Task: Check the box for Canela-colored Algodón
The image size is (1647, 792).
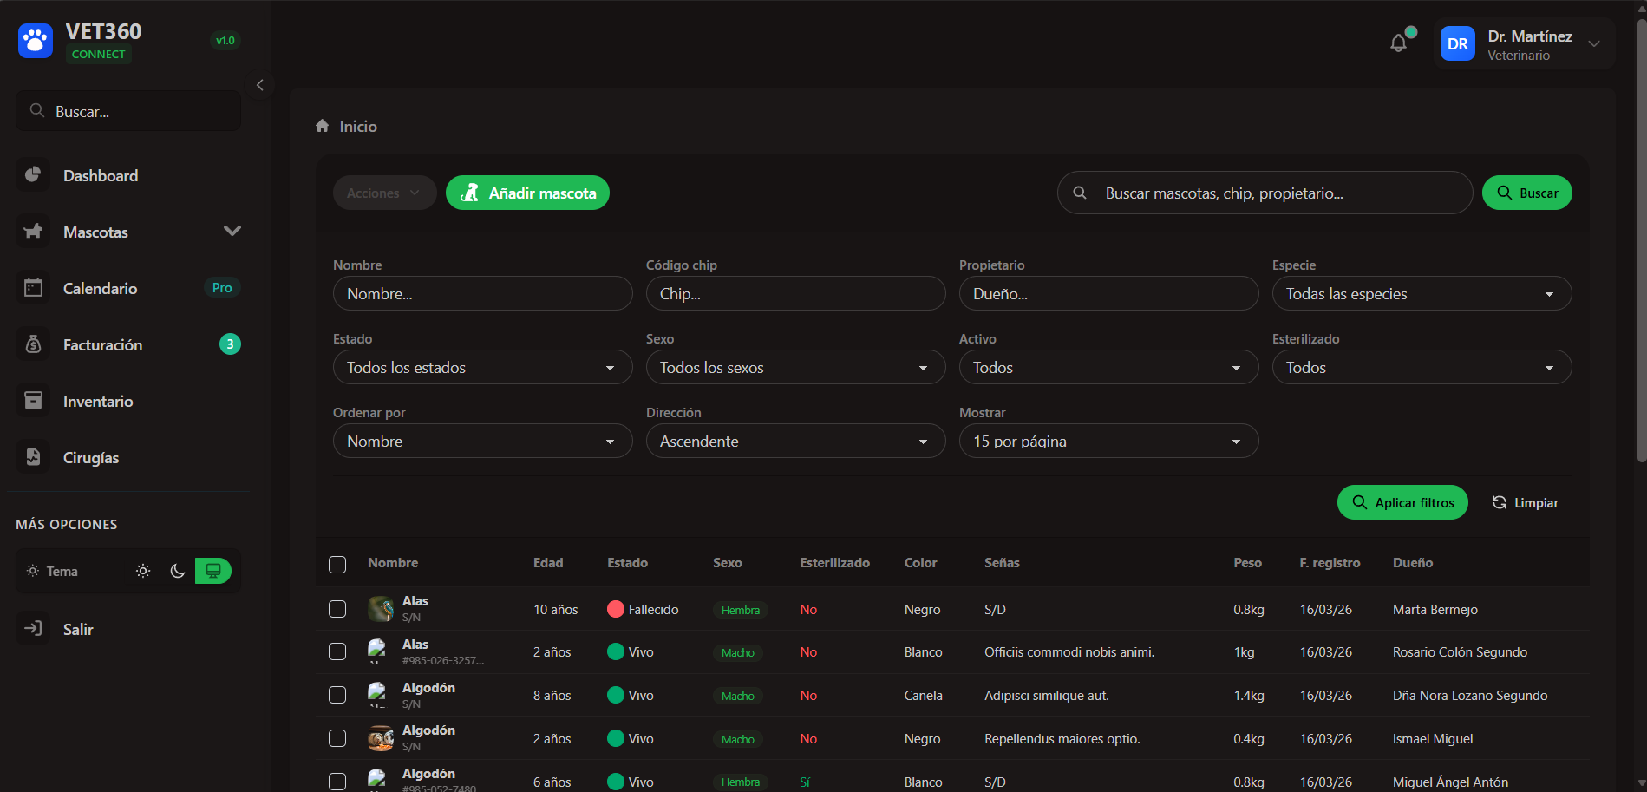Action: [x=337, y=695]
